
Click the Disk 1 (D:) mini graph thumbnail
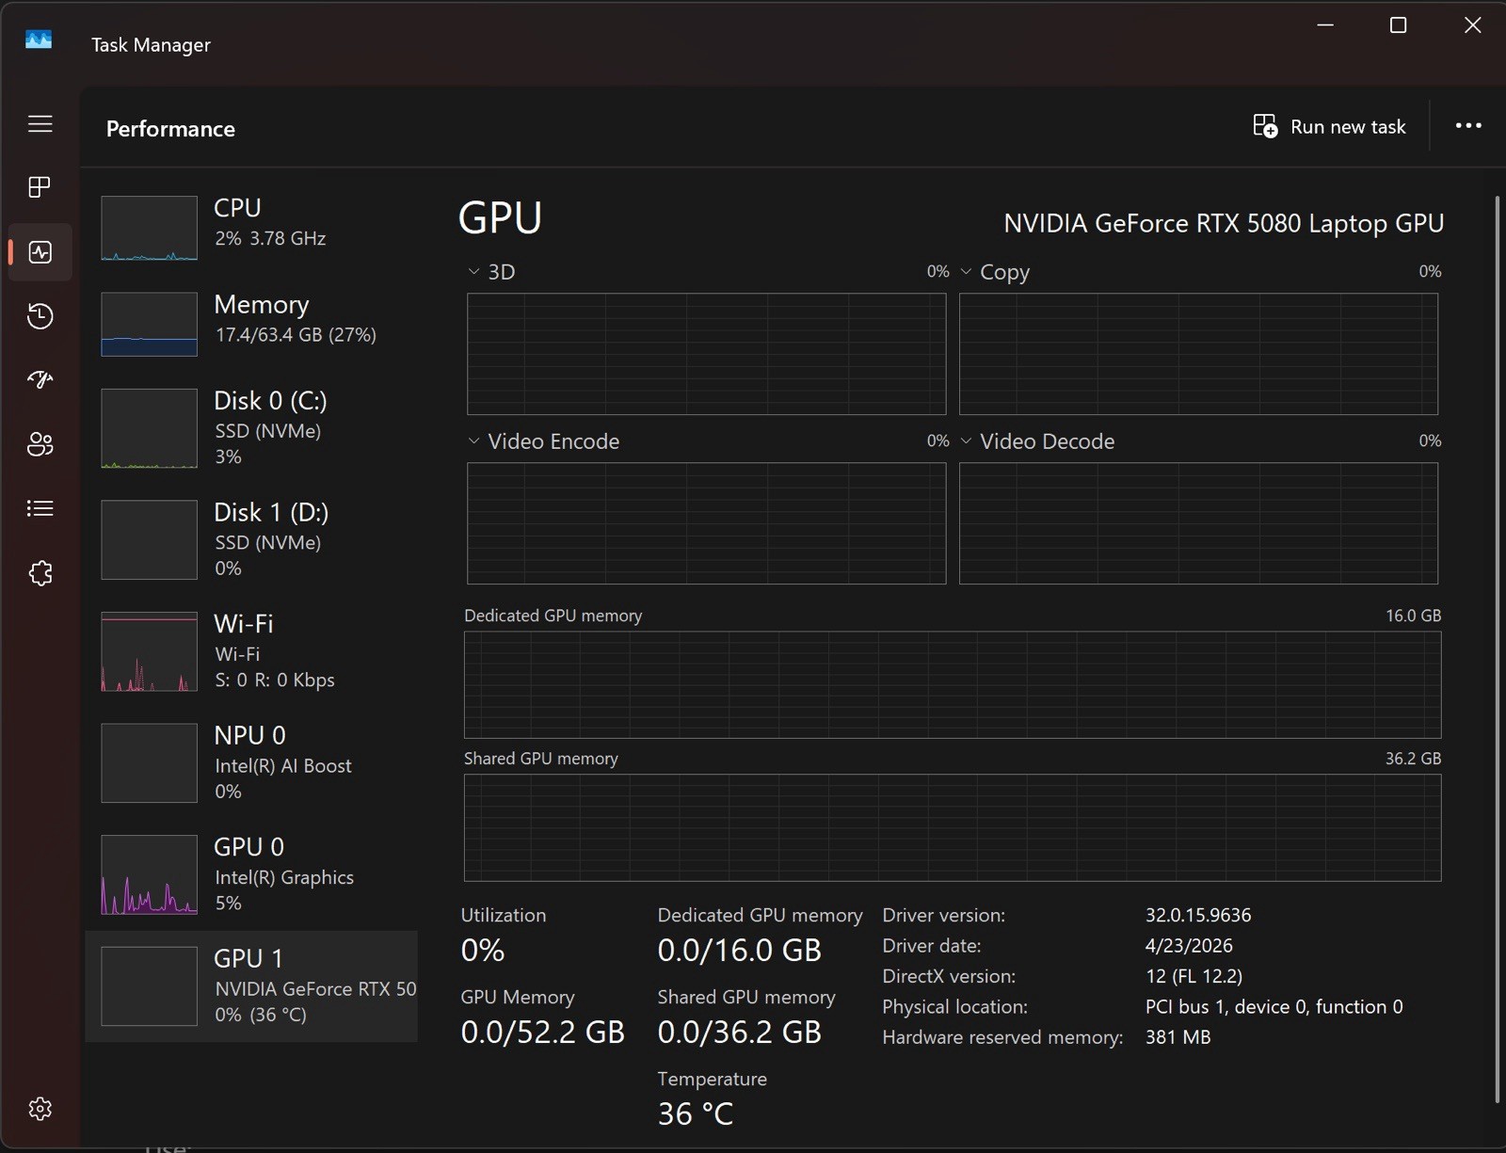click(149, 539)
